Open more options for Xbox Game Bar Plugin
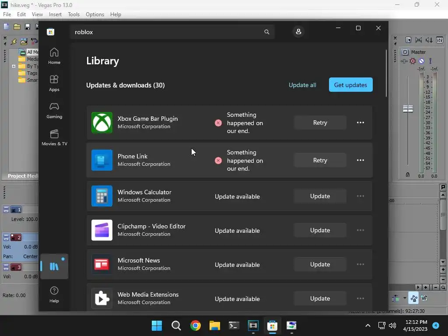Image resolution: width=448 pixels, height=336 pixels. (x=360, y=122)
